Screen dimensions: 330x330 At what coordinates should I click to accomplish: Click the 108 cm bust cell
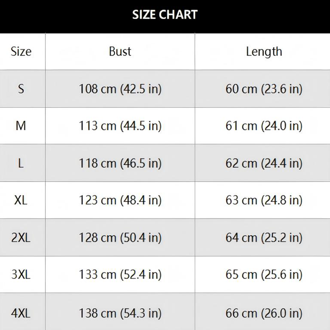coord(120,89)
